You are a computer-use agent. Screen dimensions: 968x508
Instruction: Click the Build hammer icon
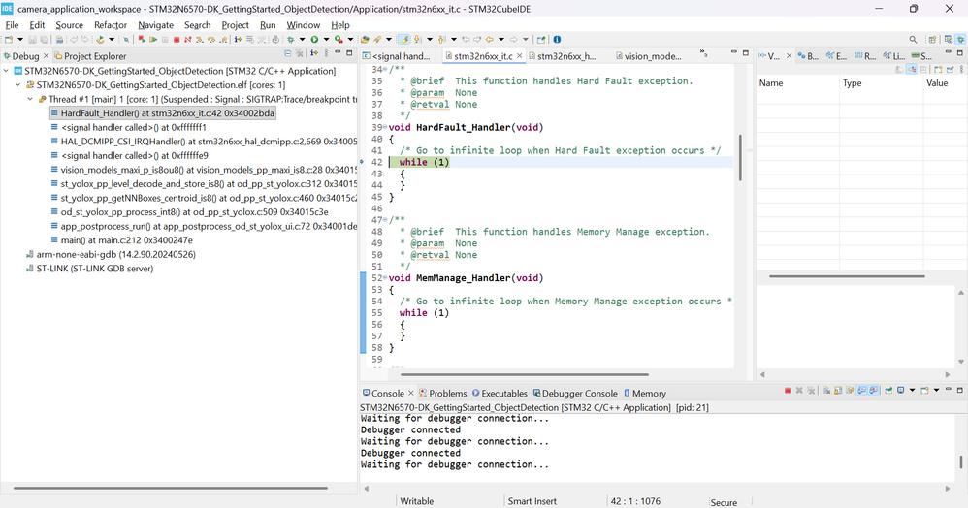point(99,40)
